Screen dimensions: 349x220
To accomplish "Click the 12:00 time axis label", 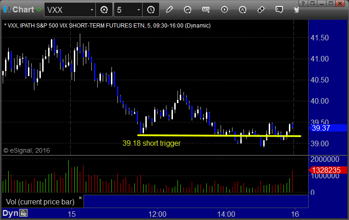I will click(157, 214).
